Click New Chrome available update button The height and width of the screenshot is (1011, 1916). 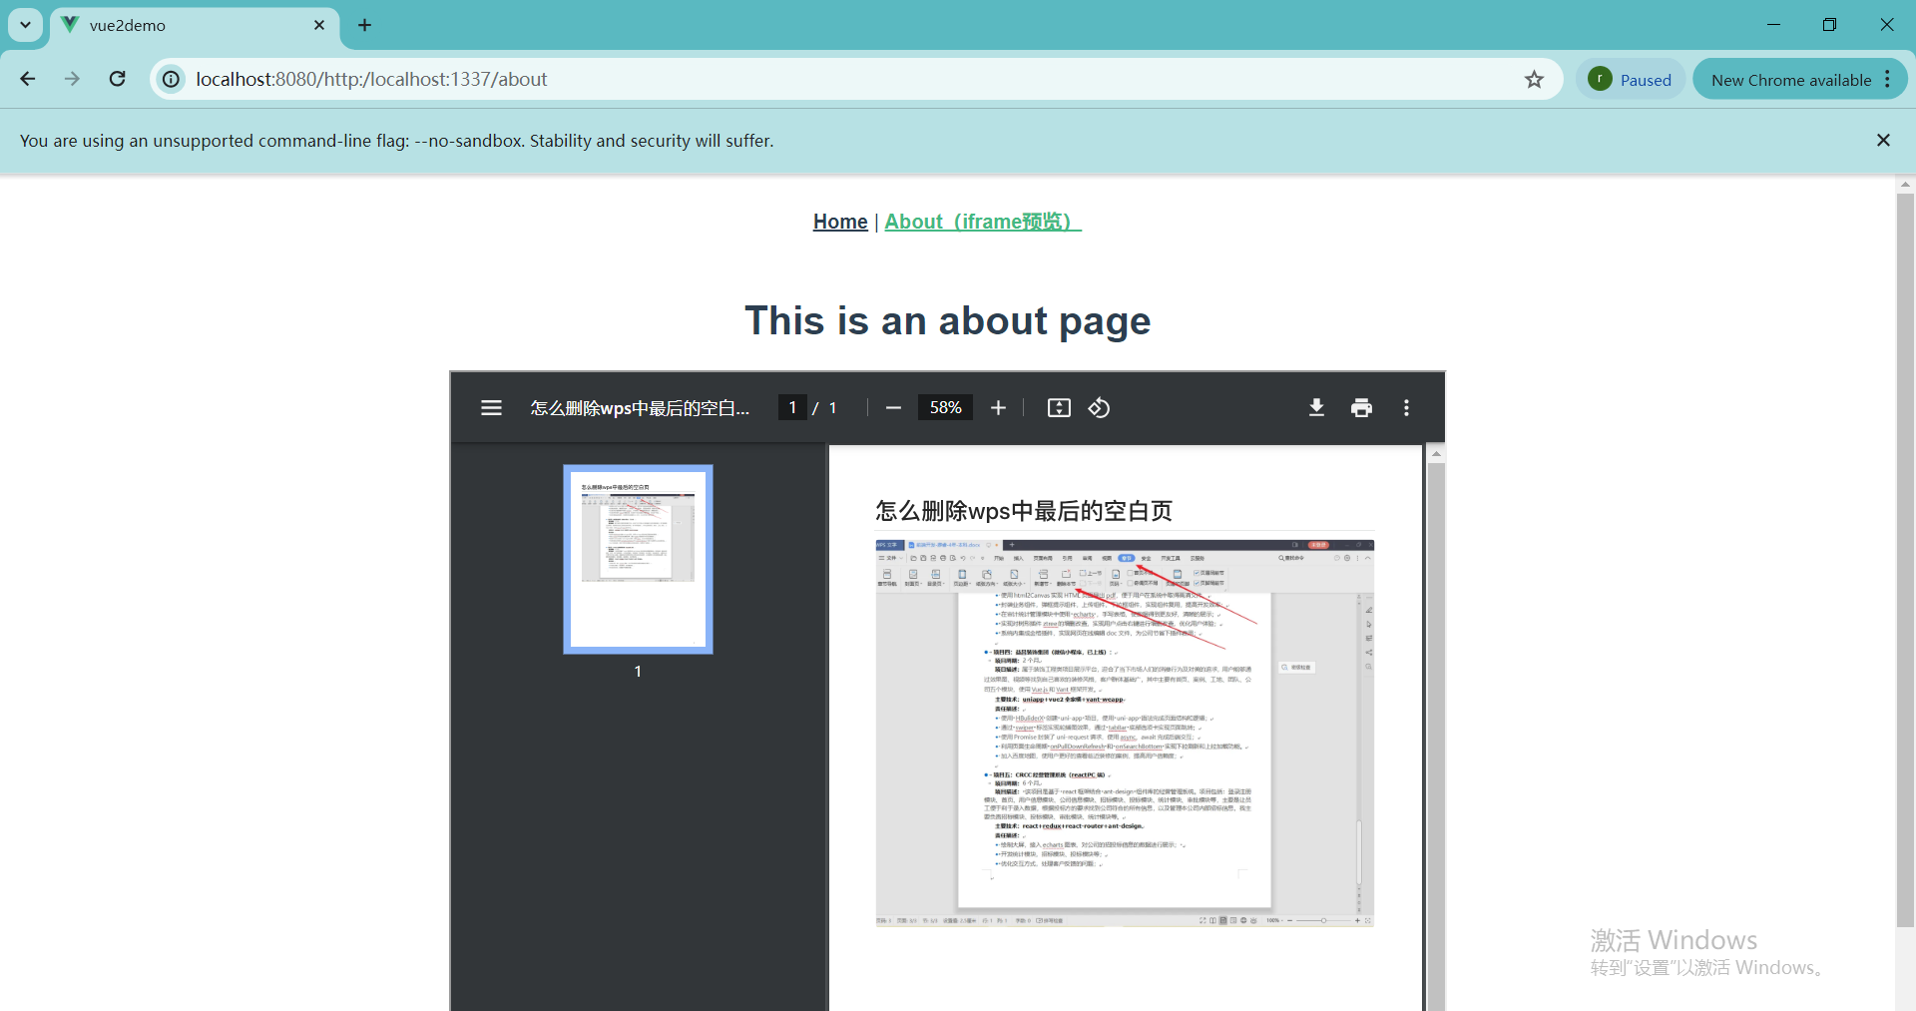[x=1799, y=79]
